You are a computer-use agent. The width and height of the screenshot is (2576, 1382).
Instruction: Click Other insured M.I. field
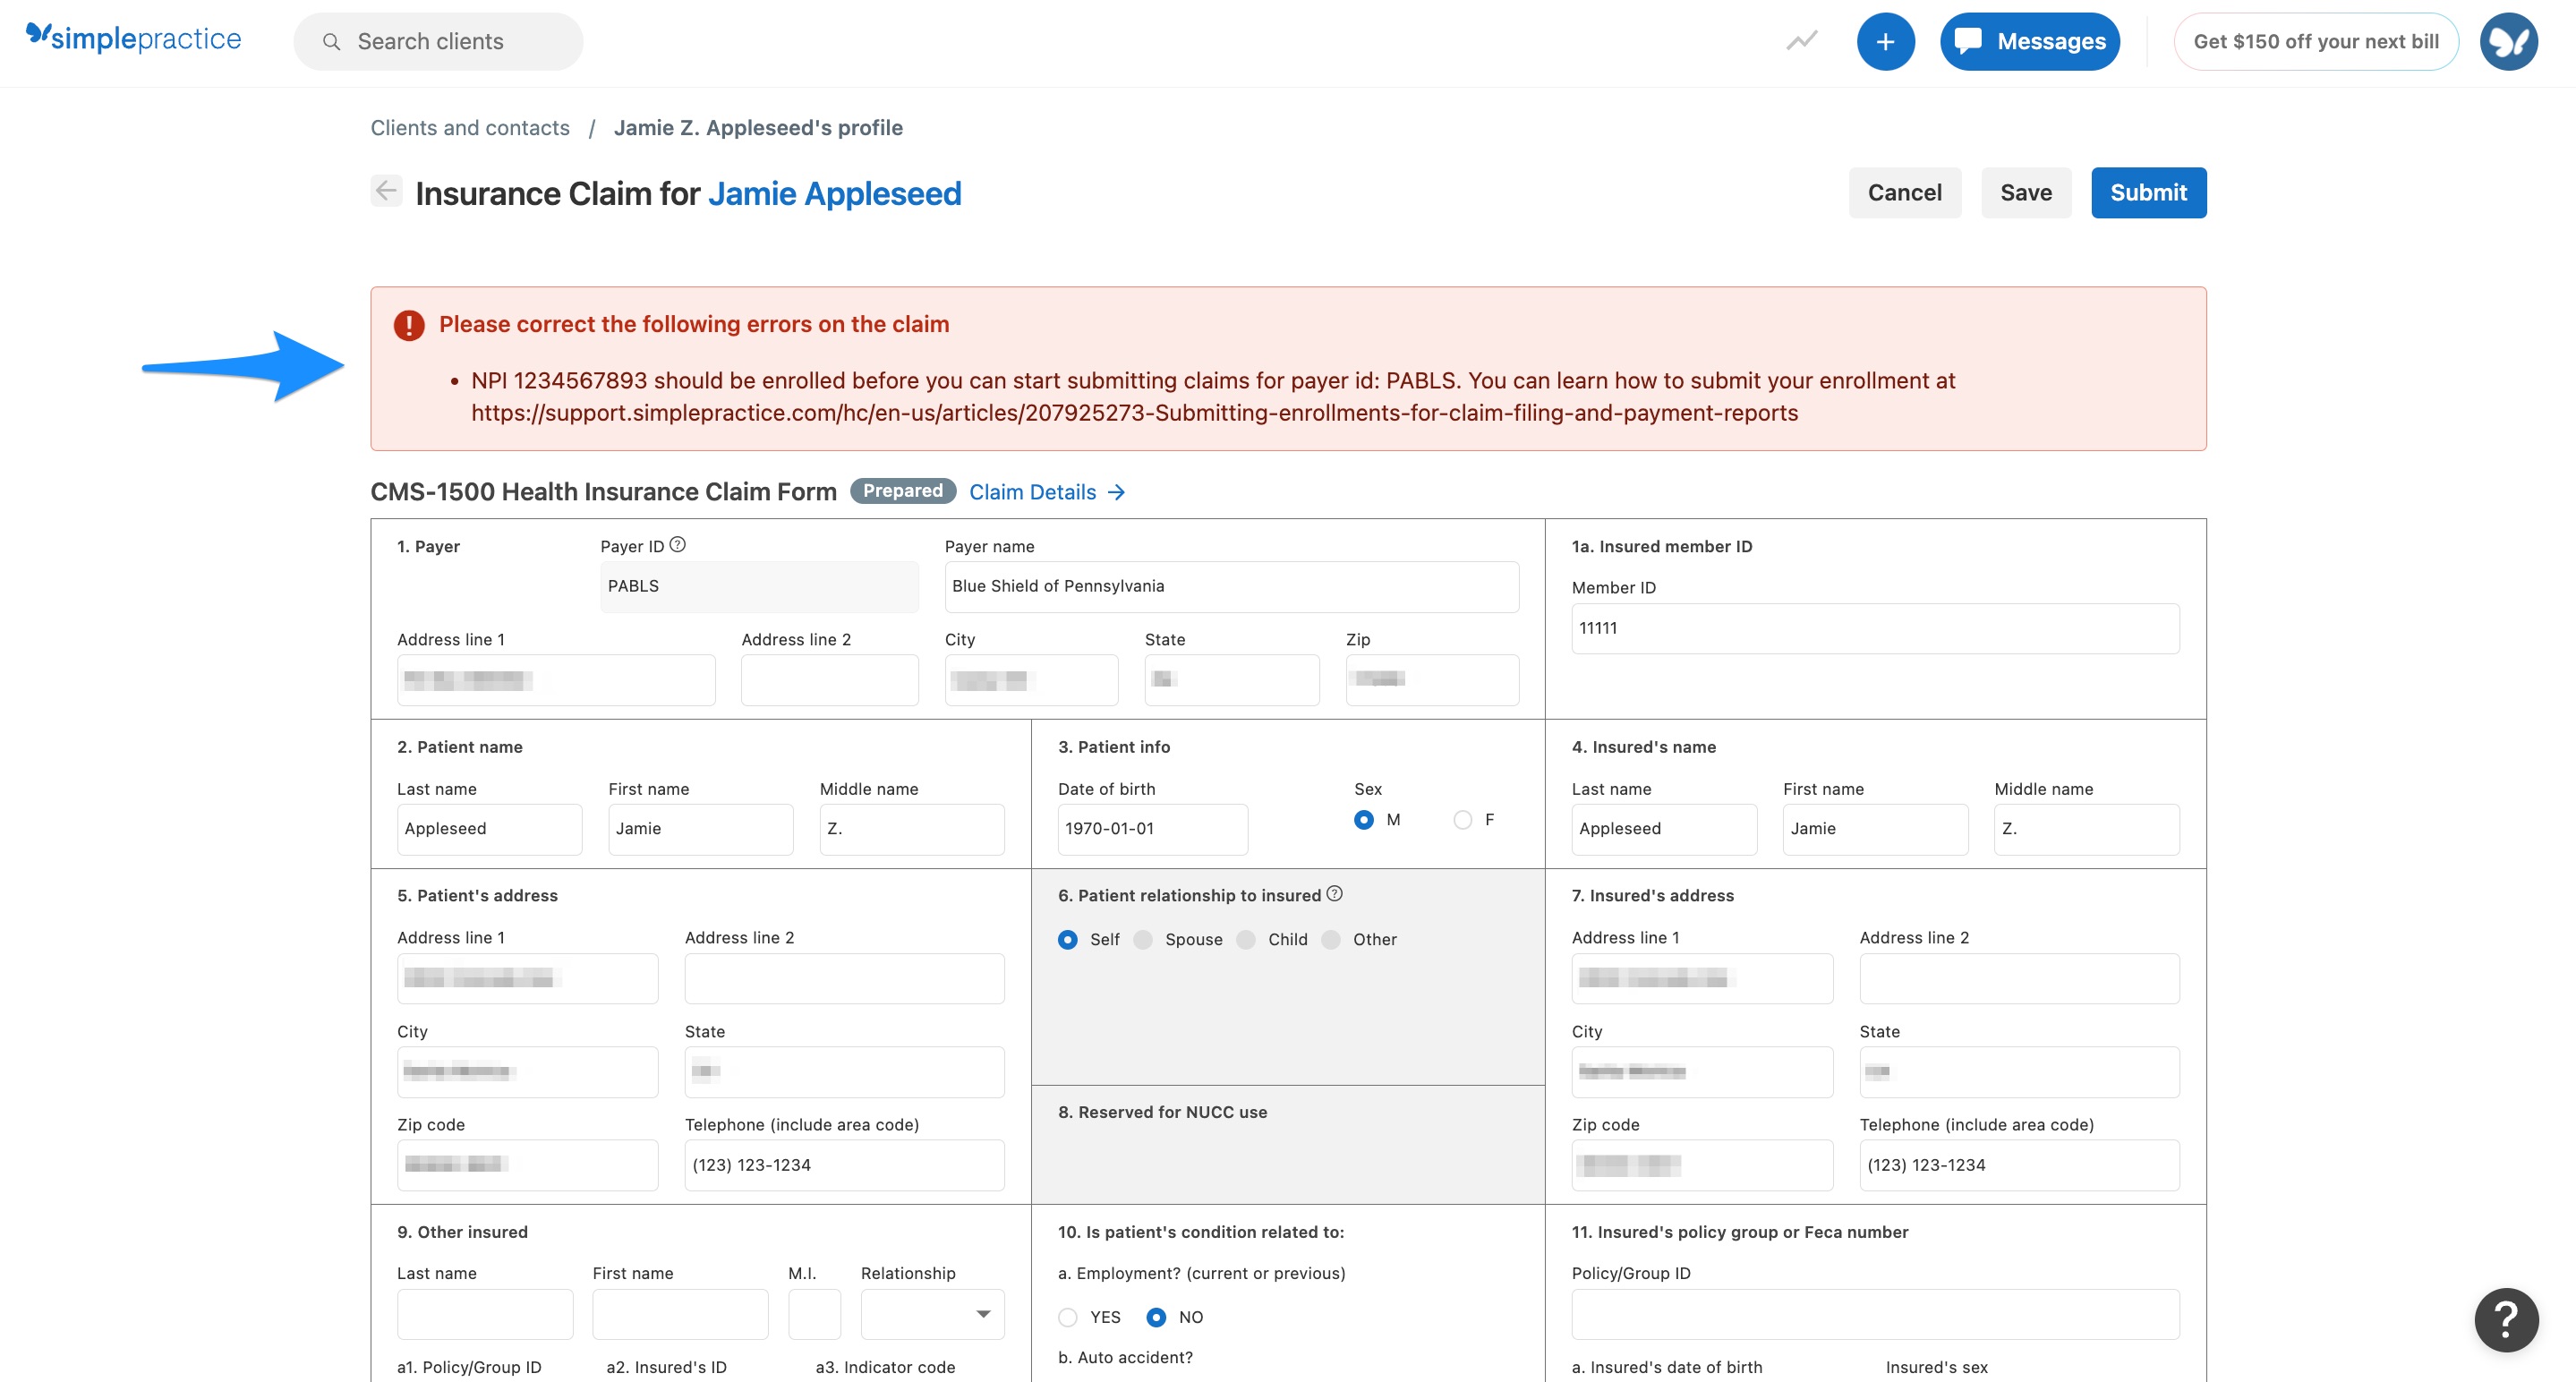pos(814,1314)
